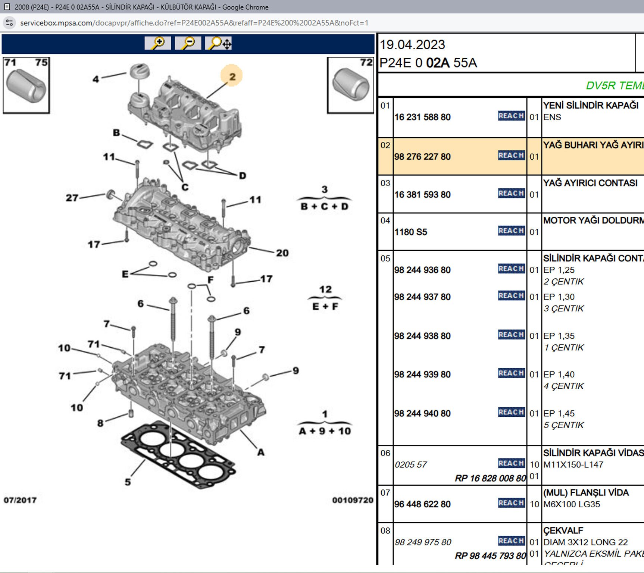This screenshot has height=573, width=644.
Task: Click the zoom in magnifier icon
Action: point(158,43)
